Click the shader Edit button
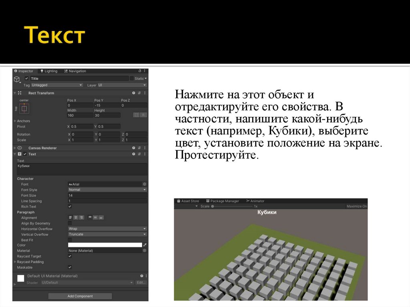The width and height of the screenshot is (410, 307). click(141, 283)
